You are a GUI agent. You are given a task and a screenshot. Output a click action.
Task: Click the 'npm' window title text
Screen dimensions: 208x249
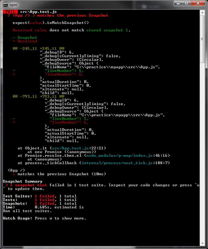pos(13,5)
